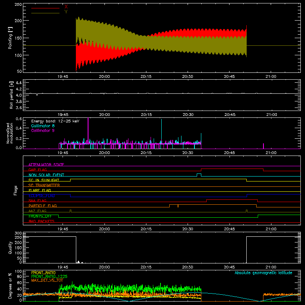Click the NON_SOLAR_EVENT flag label
The height and width of the screenshot is (305, 305).
tap(46, 175)
